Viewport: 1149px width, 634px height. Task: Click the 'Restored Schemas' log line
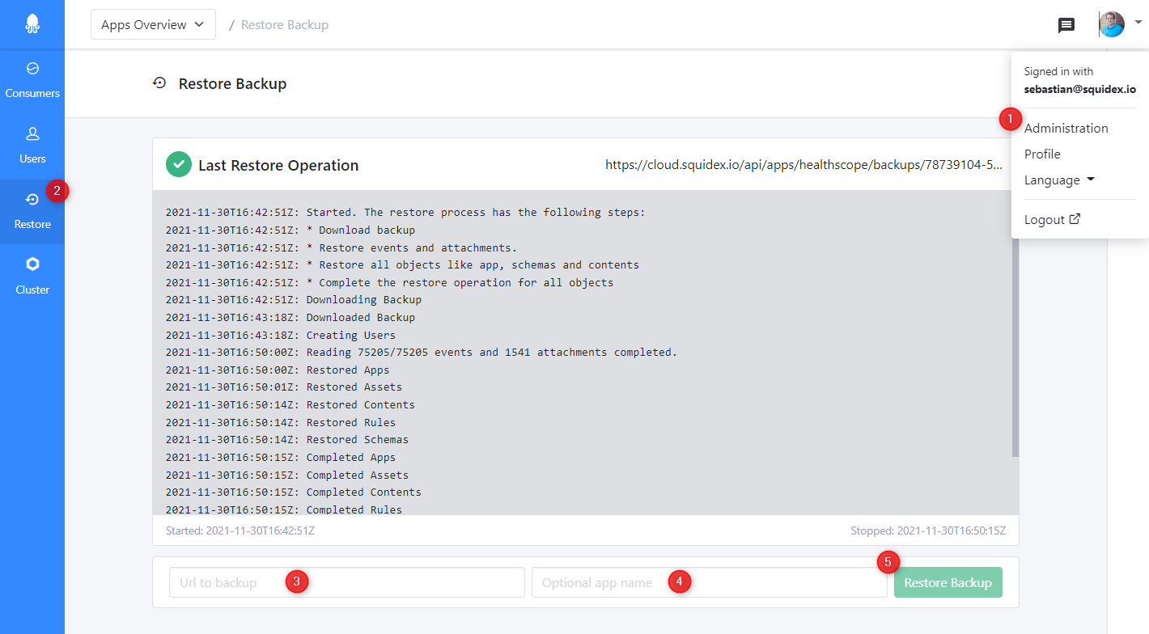pos(287,440)
